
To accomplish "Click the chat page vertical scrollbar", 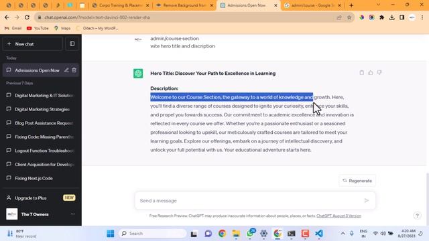I will point(427,199).
